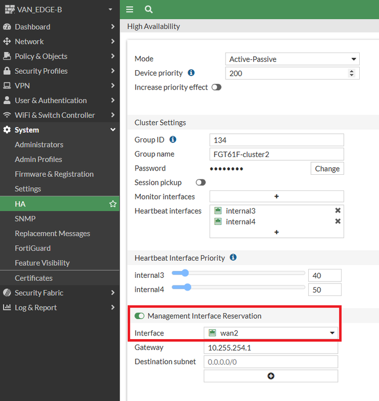Click the search magnifier icon
Viewport: 379px width, 401px height.
click(149, 9)
